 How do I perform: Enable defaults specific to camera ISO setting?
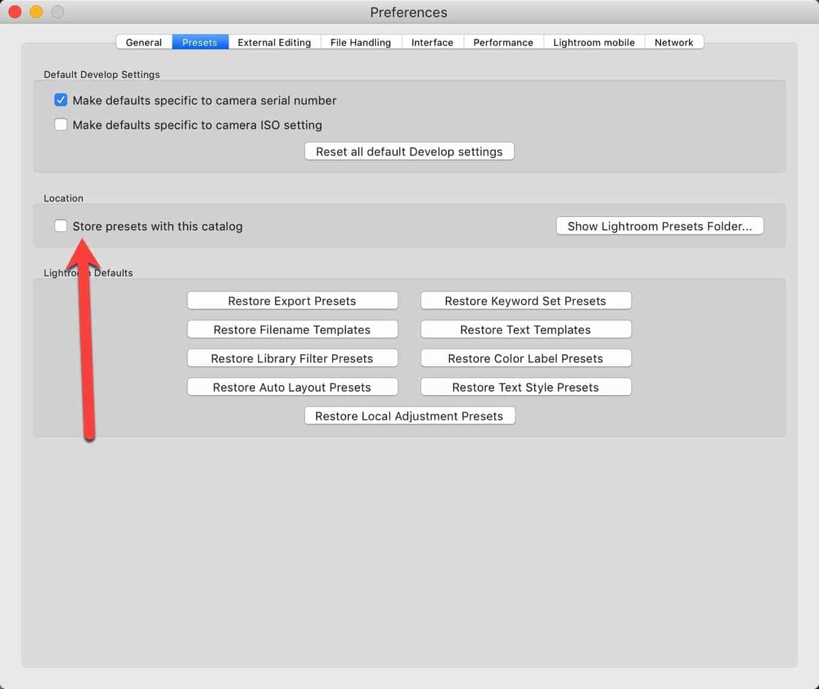coord(60,125)
